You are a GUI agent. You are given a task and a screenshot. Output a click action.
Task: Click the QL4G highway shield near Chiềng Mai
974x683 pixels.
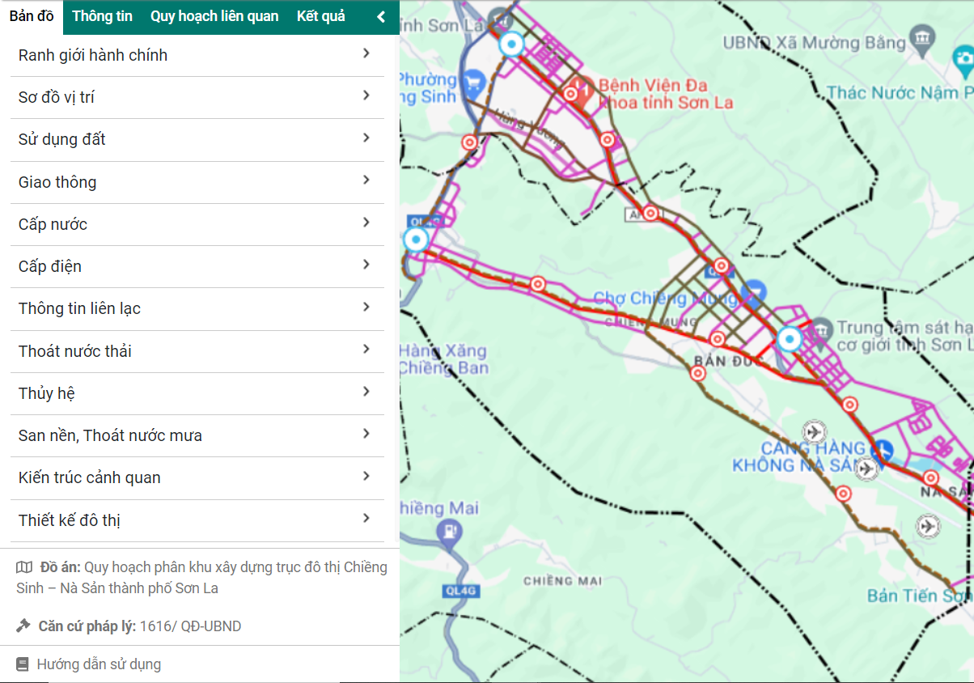[x=460, y=592]
